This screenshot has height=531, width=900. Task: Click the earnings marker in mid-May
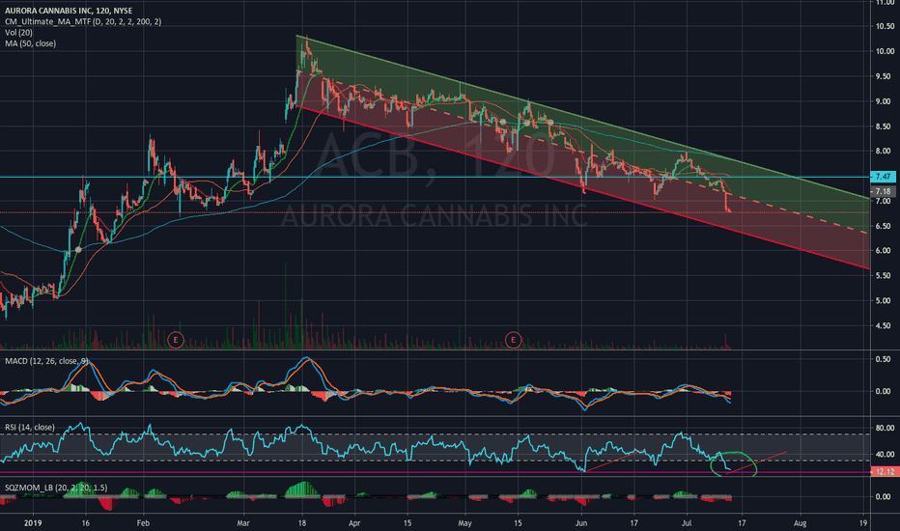click(513, 340)
